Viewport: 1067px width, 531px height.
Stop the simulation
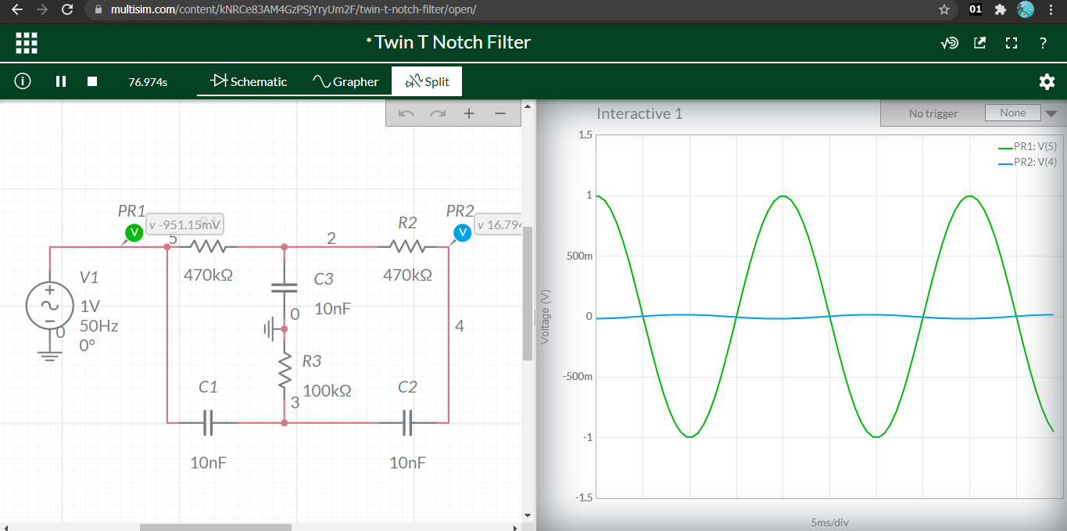pos(92,81)
